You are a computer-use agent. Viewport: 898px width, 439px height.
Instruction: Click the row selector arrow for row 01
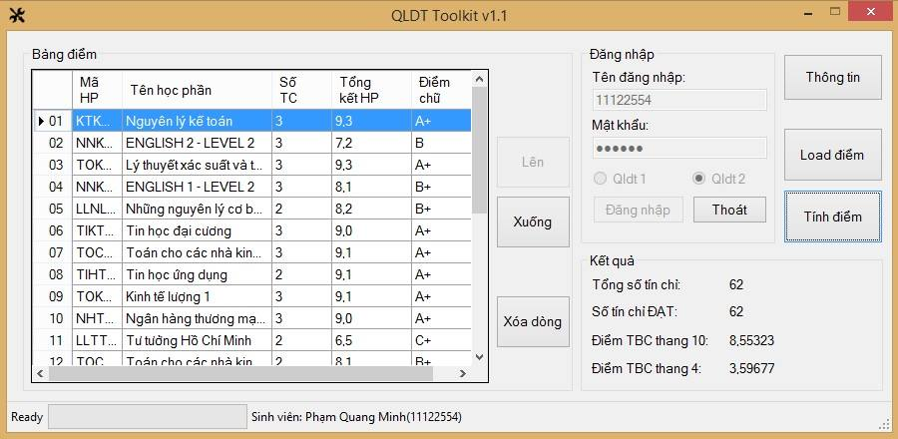[40, 121]
